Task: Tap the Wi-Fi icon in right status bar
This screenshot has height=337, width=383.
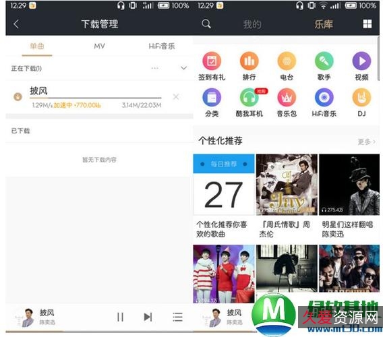Action: (x=323, y=5)
